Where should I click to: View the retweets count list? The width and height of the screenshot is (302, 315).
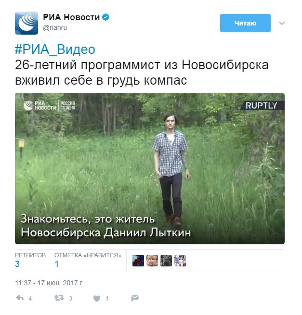point(30,260)
